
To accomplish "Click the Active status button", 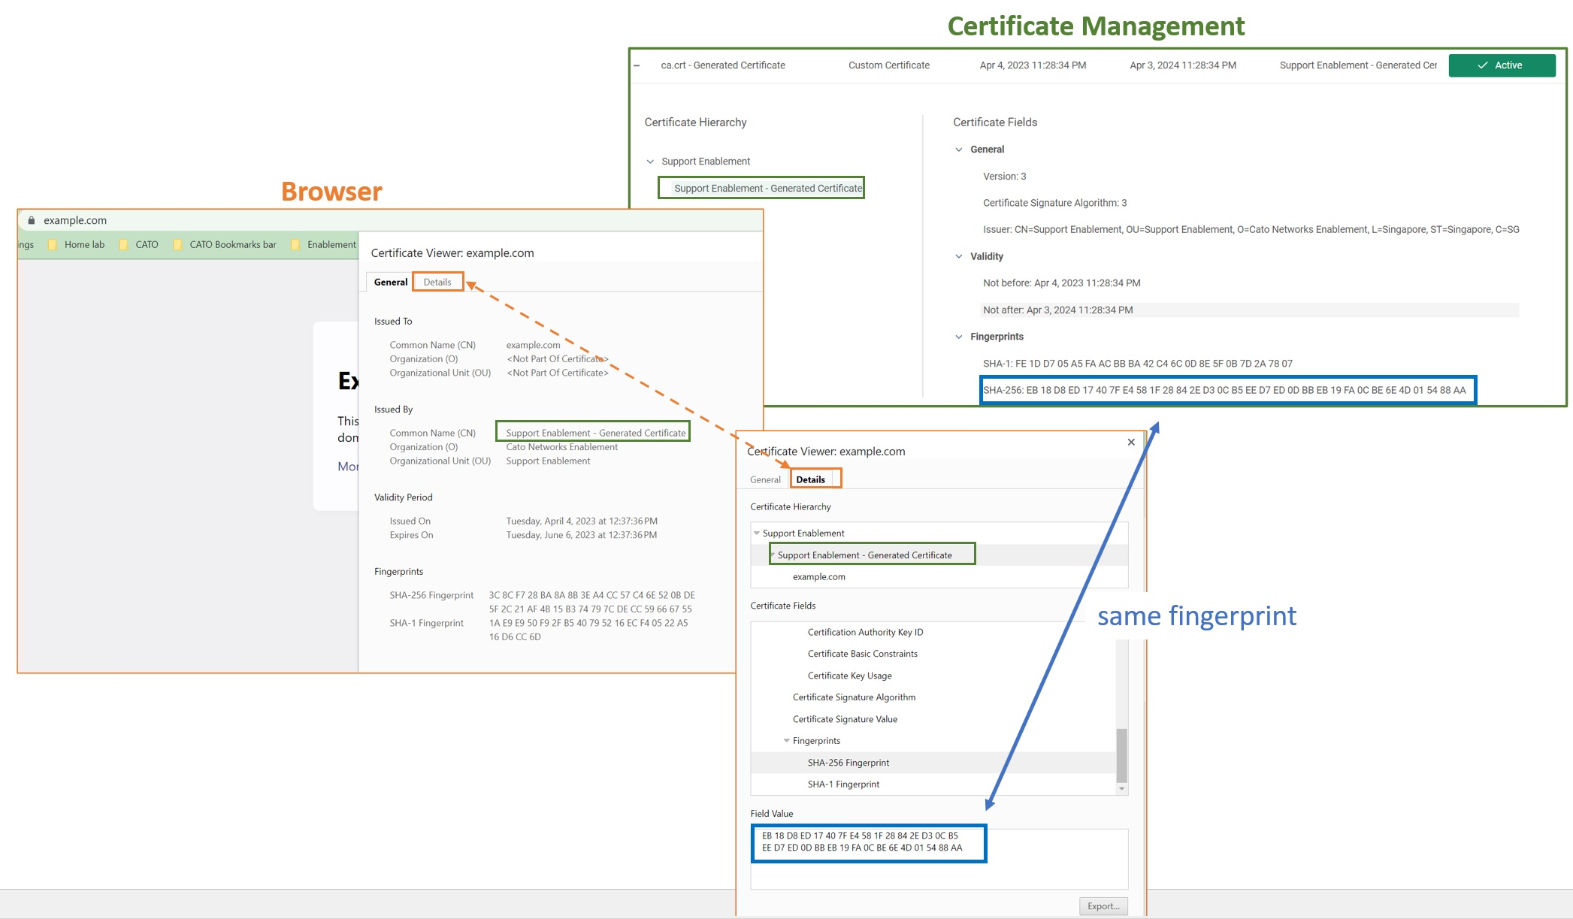I will (x=1501, y=65).
